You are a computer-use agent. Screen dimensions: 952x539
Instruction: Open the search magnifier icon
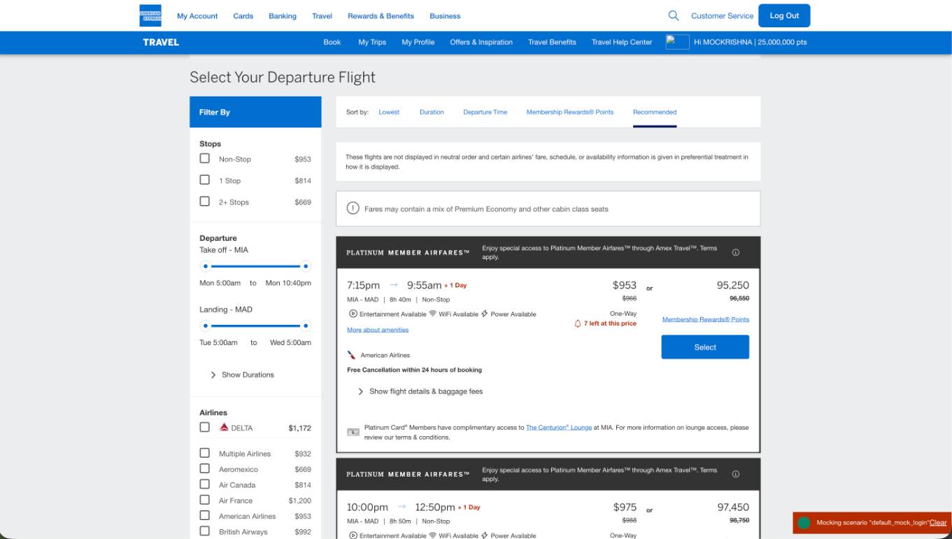674,15
